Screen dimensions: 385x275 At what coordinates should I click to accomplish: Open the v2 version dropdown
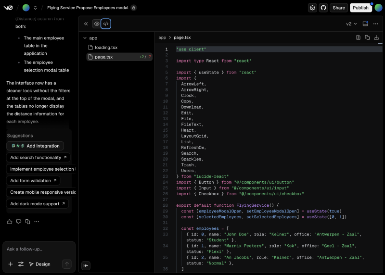click(x=351, y=24)
